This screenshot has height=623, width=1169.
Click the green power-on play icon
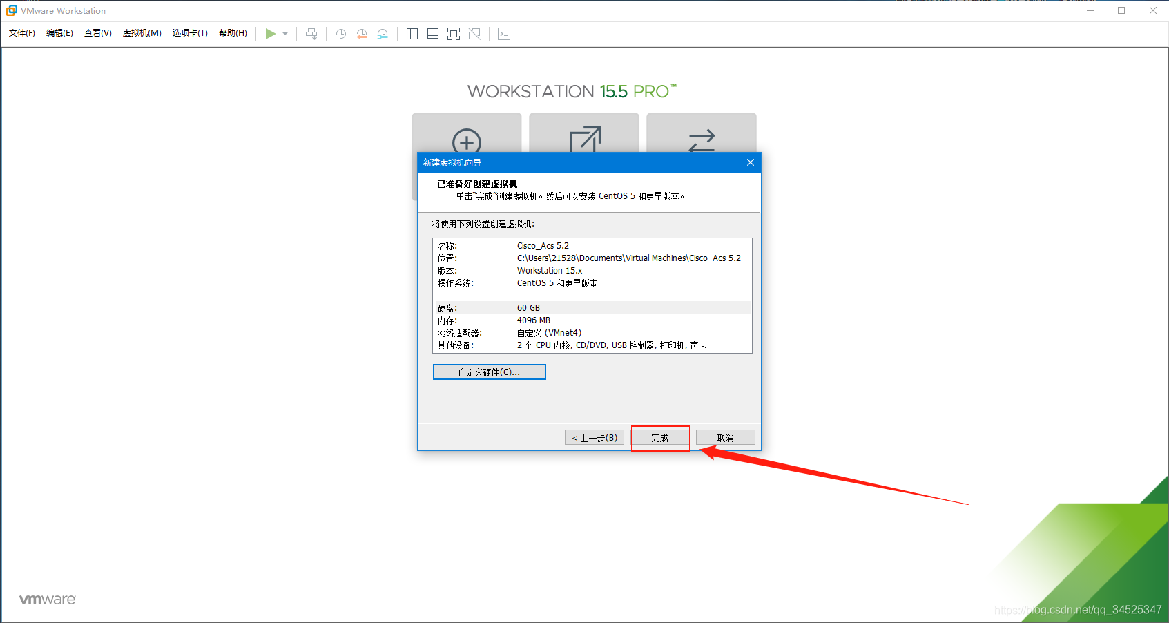point(271,34)
